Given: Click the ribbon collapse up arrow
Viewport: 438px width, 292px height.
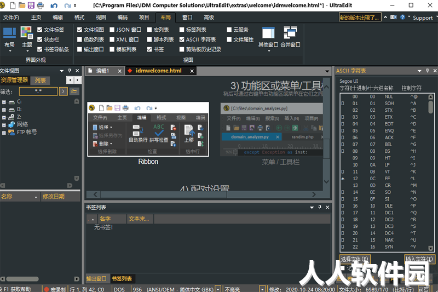Looking at the screenshot, I should [x=385, y=18].
